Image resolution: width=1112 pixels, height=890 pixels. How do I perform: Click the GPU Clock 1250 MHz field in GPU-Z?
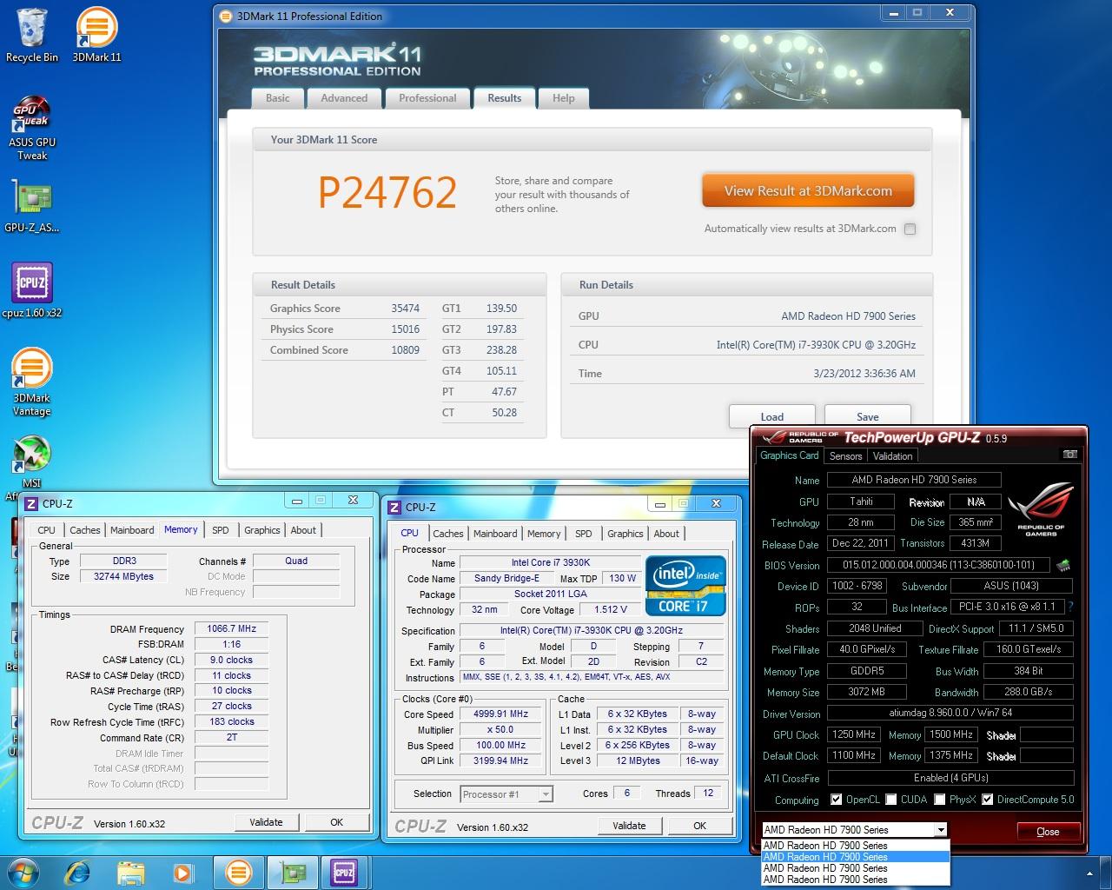(x=854, y=734)
